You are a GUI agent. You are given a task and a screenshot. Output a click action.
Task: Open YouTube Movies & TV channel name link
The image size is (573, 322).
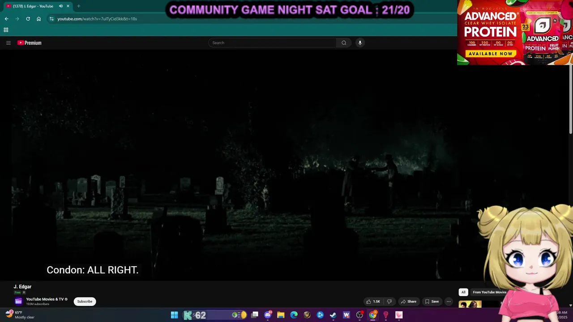coord(45,299)
